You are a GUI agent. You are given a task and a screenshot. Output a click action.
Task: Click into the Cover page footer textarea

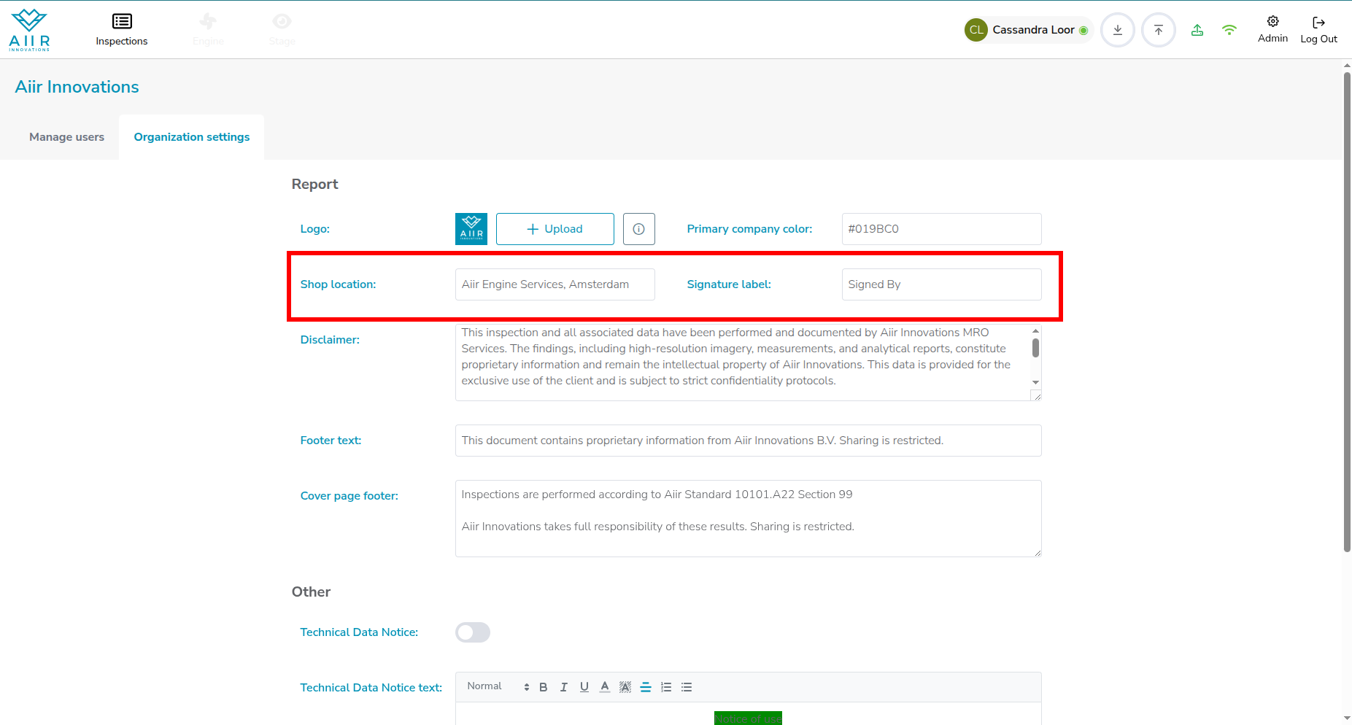749,519
